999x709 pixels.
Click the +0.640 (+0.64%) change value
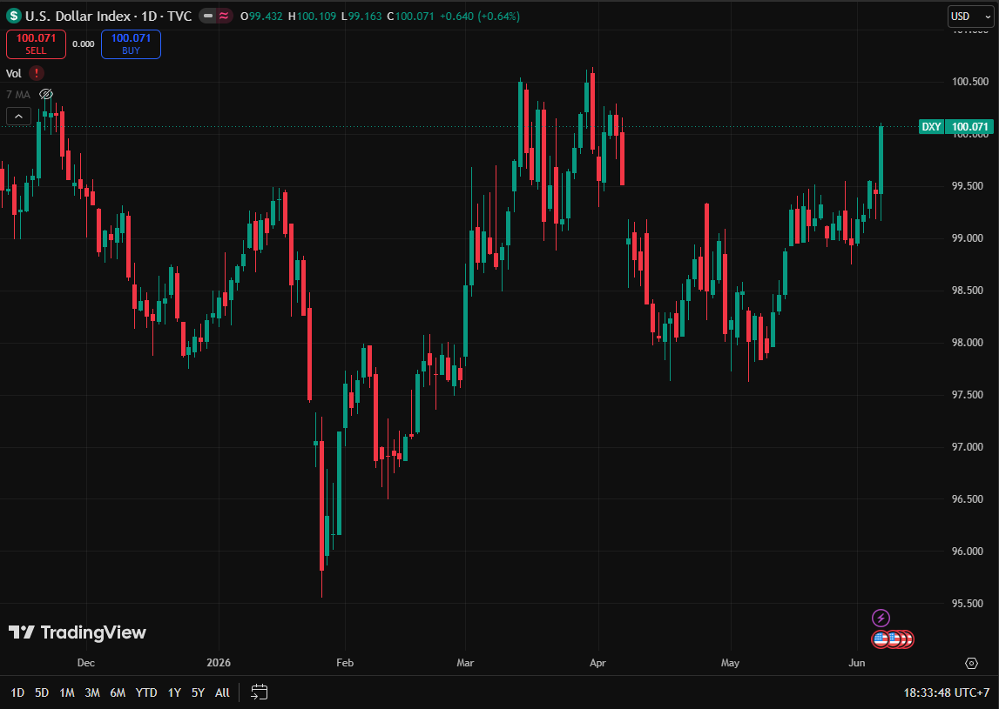(480, 17)
